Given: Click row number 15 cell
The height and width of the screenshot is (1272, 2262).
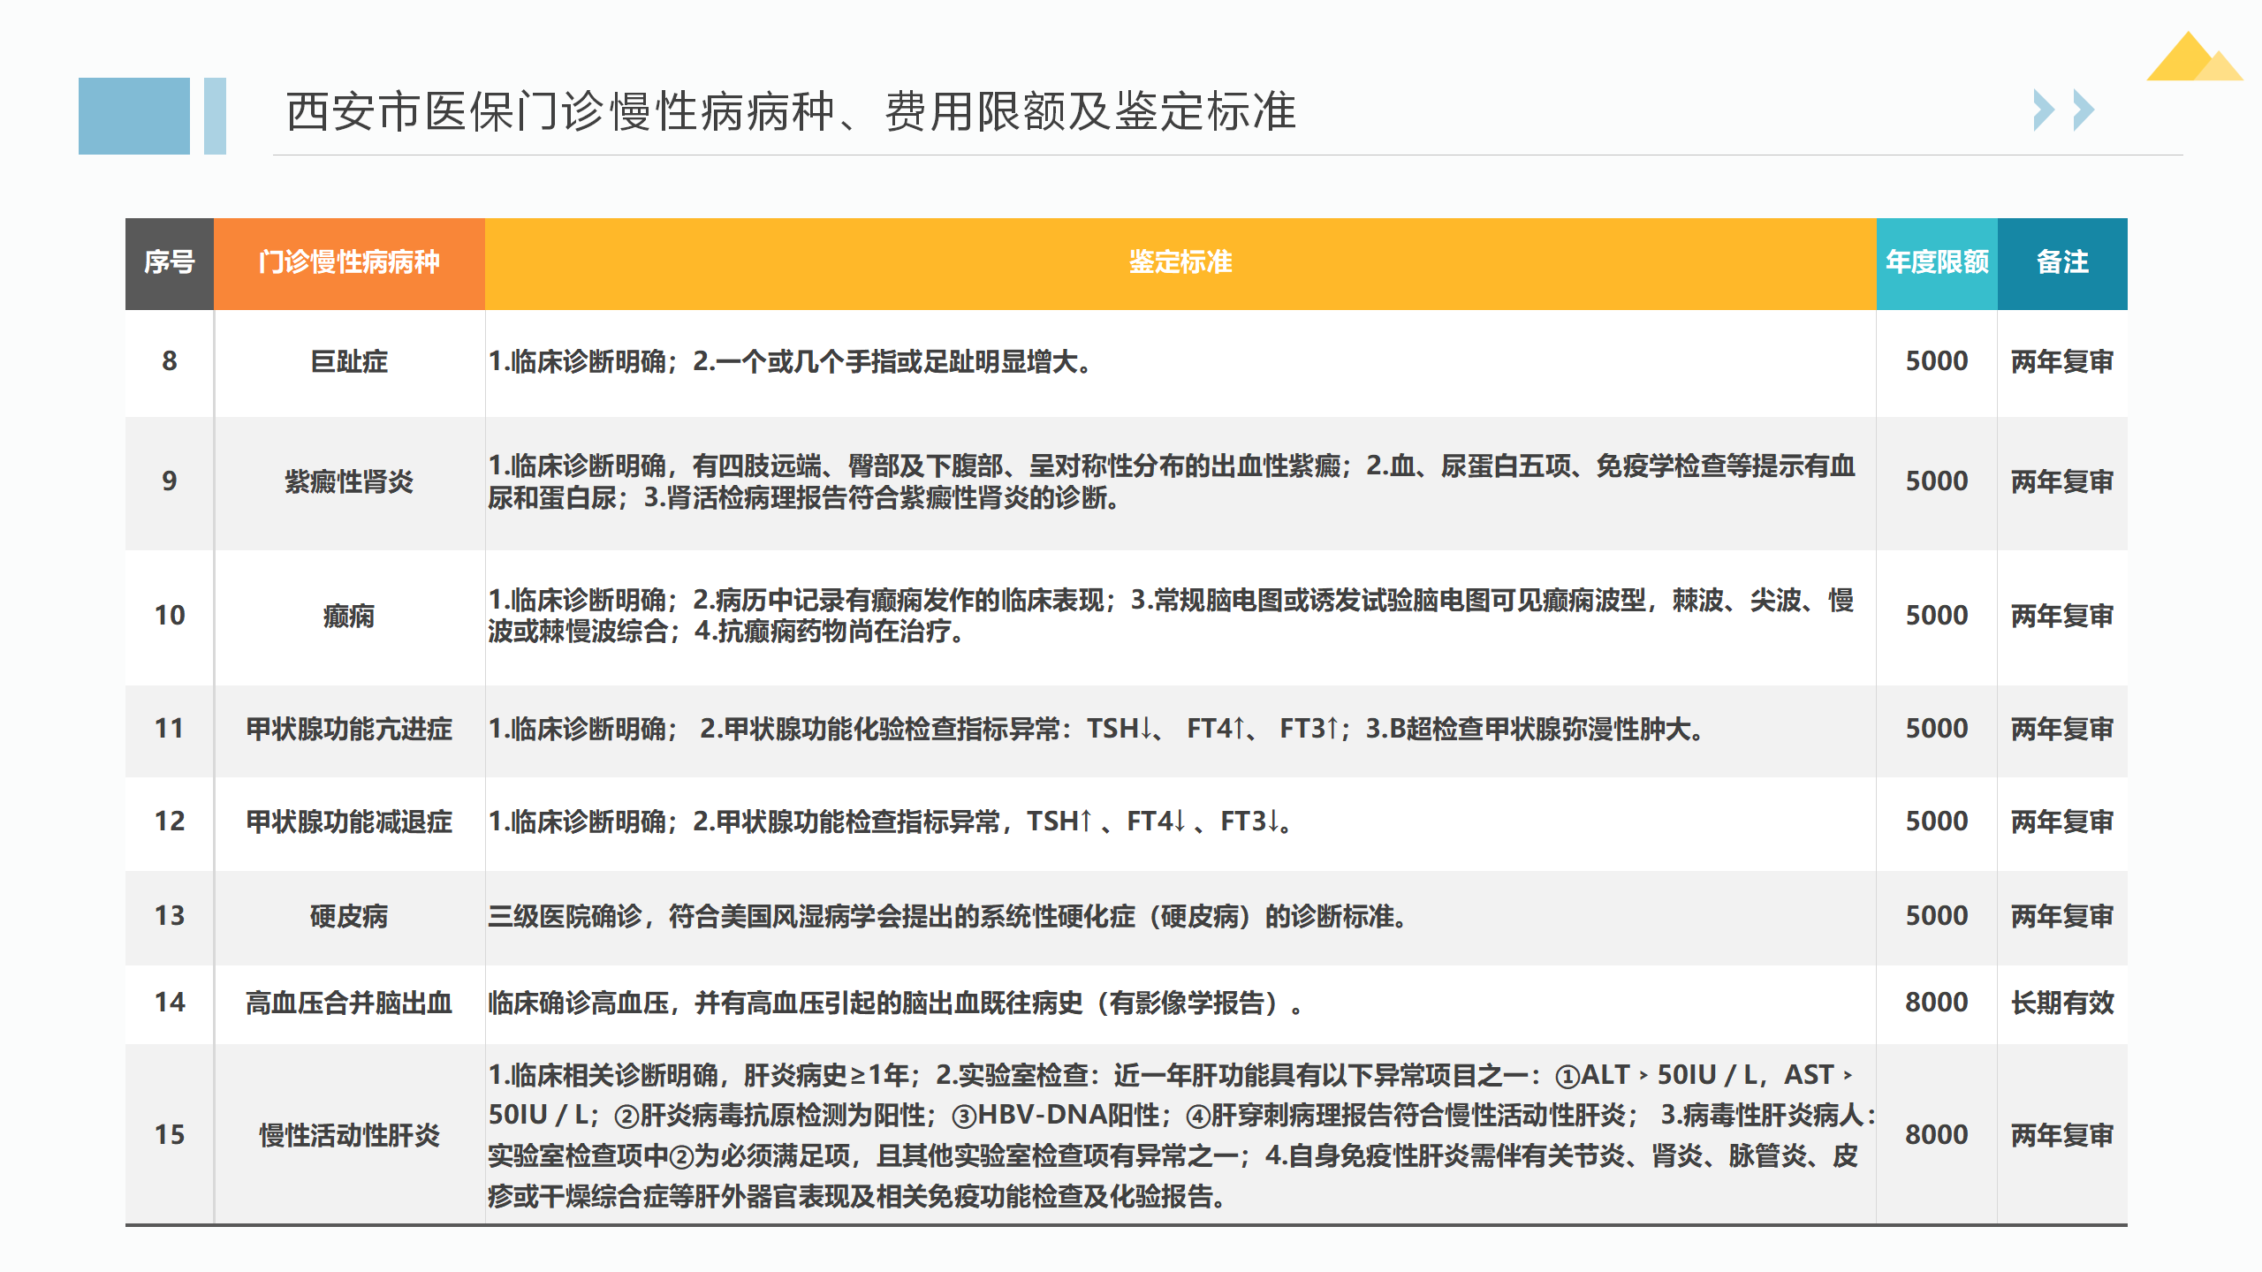Looking at the screenshot, I should 169,1135.
